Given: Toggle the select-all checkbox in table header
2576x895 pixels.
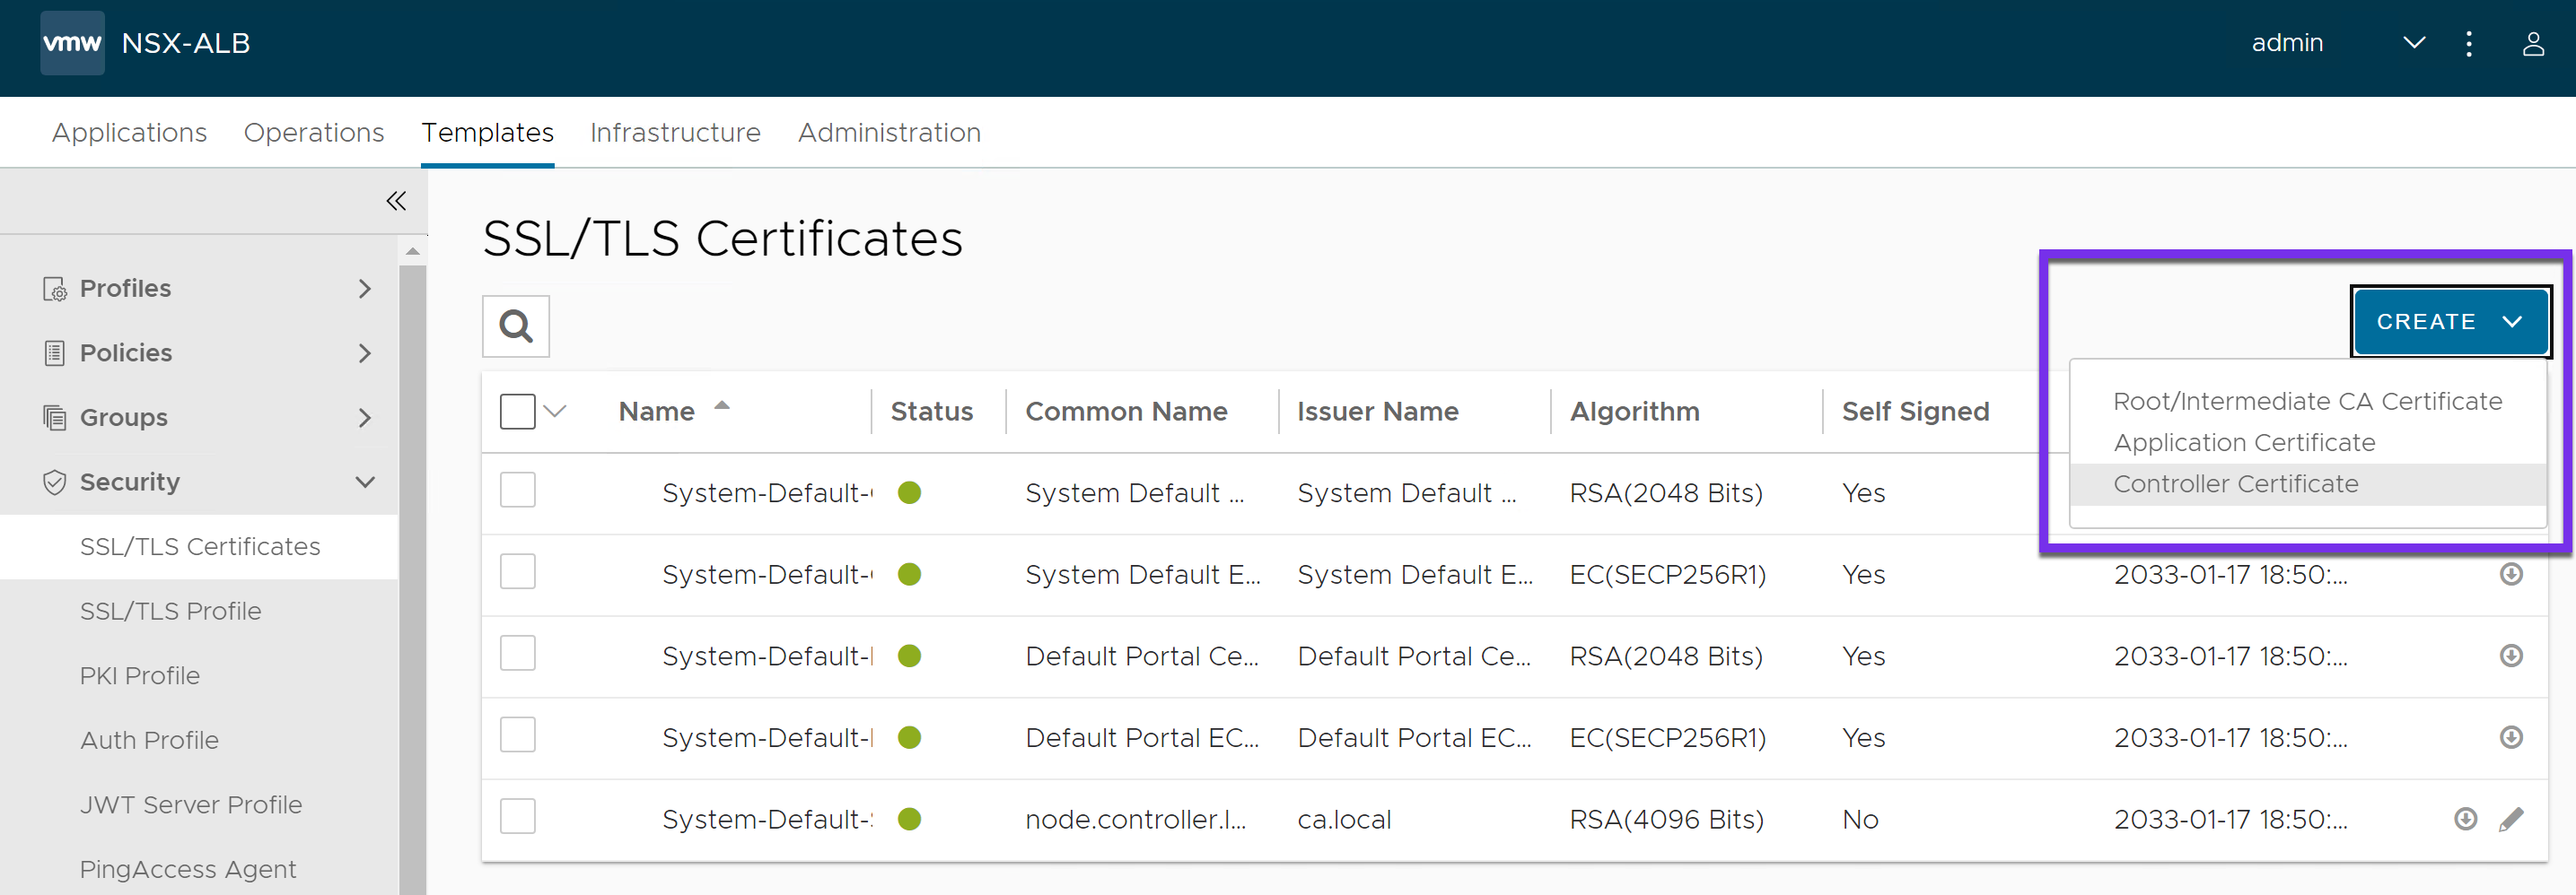Looking at the screenshot, I should coord(517,412).
